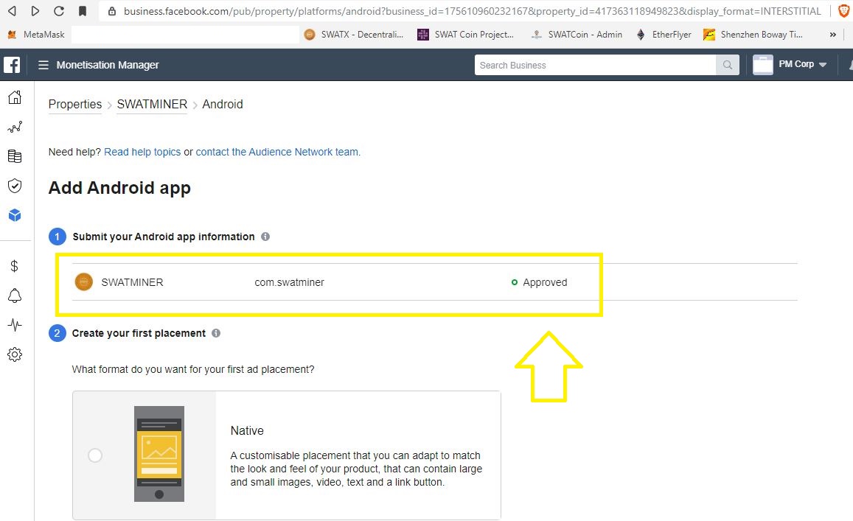Show more bookmarks with the double chevron
The width and height of the screenshot is (853, 521).
[833, 34]
